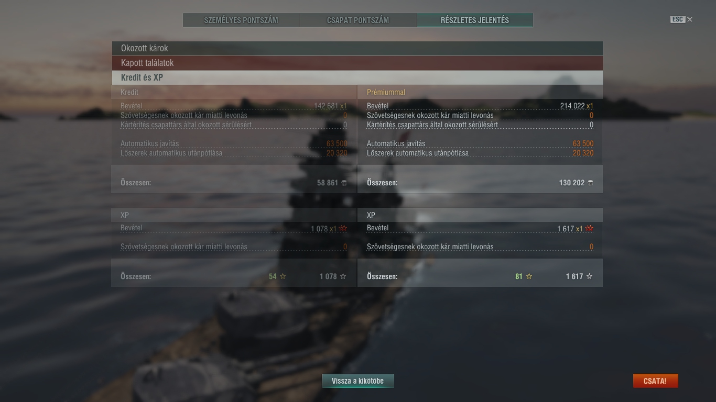Image resolution: width=716 pixels, height=402 pixels.
Task: Click the white star beside total 1 078 XP
Action: point(343,276)
